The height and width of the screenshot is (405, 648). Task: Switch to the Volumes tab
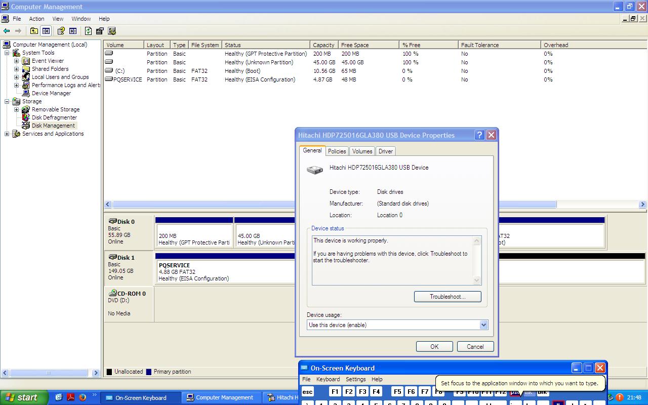click(x=362, y=151)
